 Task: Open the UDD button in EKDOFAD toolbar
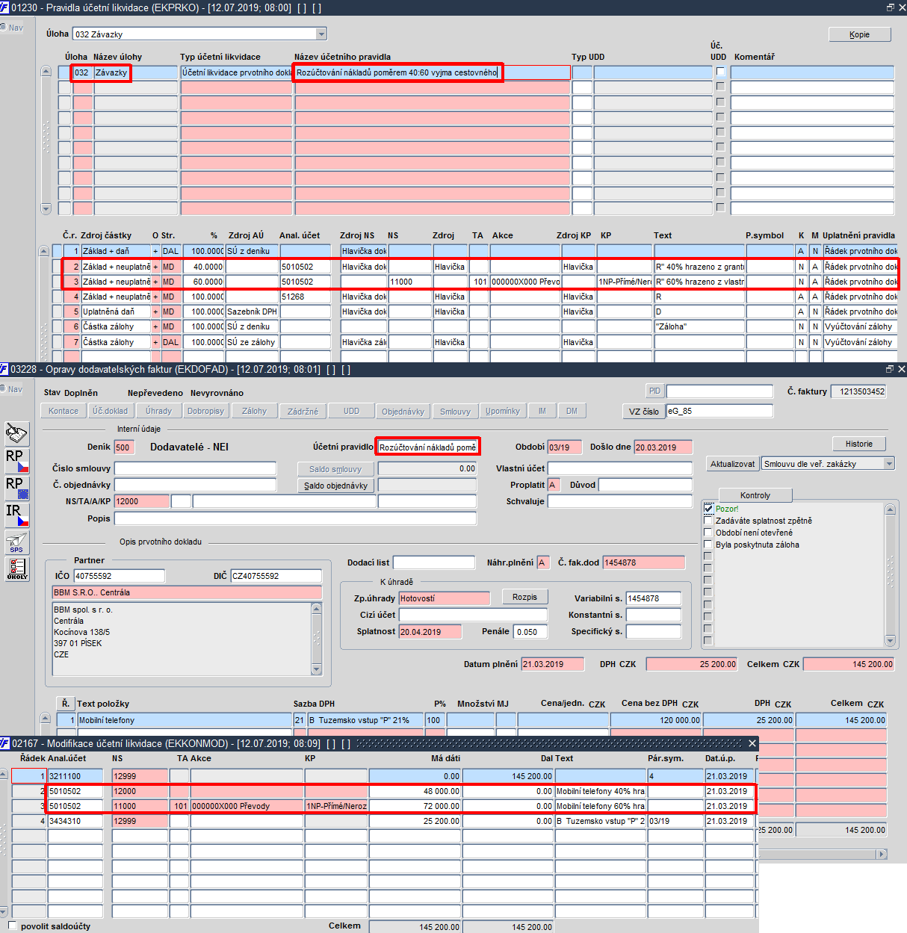coord(351,411)
